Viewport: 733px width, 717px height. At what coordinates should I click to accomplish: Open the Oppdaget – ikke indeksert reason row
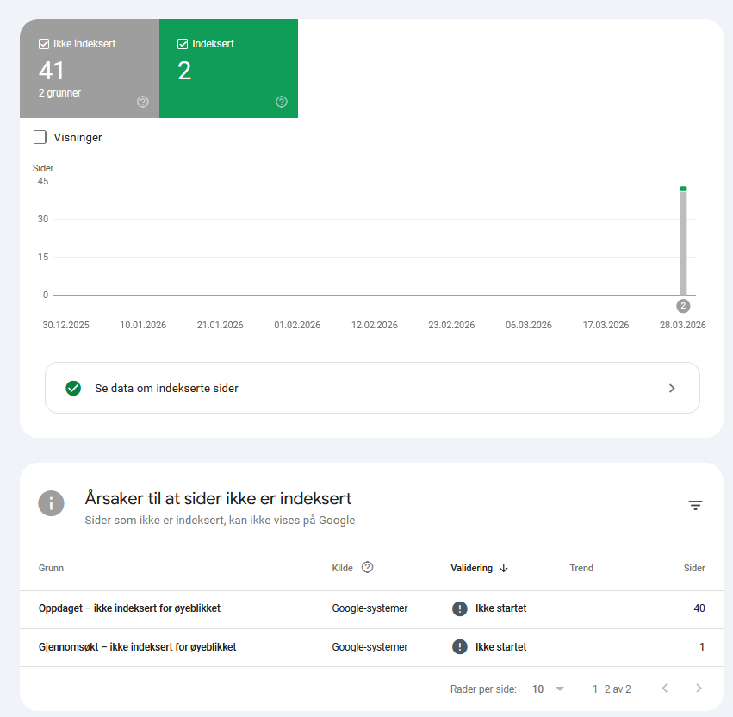[x=129, y=608]
